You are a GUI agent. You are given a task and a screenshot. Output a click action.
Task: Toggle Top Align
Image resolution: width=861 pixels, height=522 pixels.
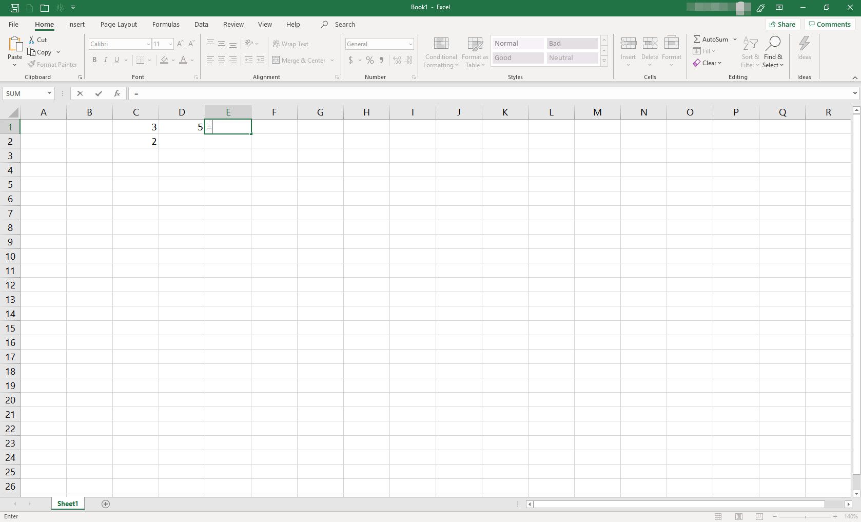[x=210, y=44]
